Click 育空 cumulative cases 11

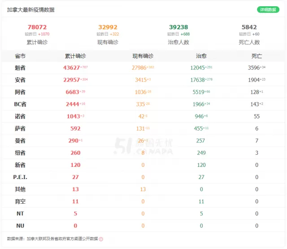(75, 201)
